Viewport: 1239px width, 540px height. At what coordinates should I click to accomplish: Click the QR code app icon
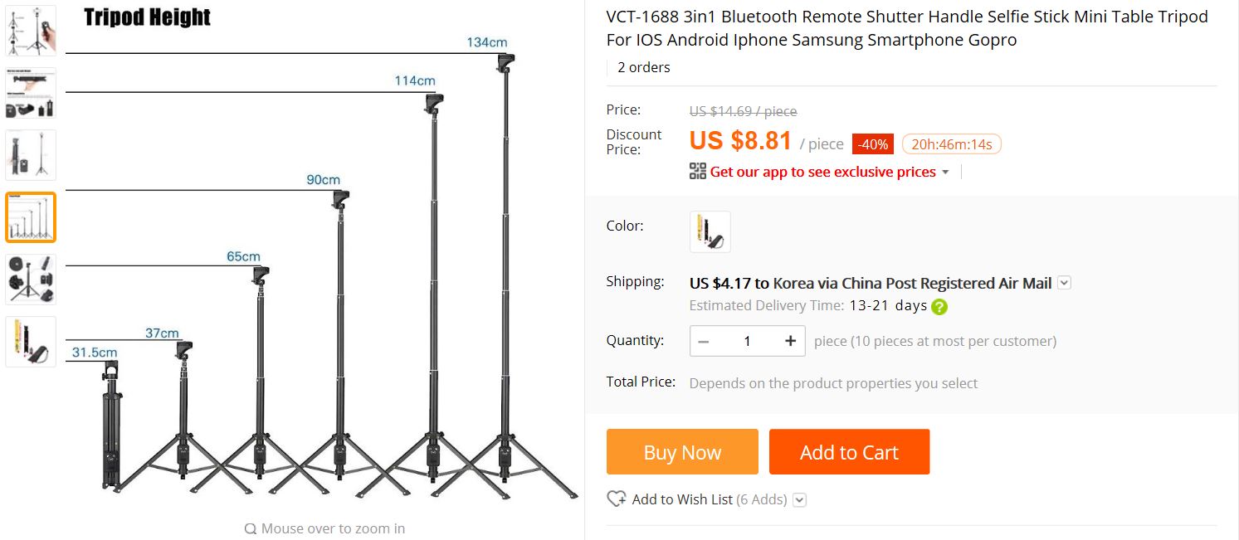tap(698, 172)
